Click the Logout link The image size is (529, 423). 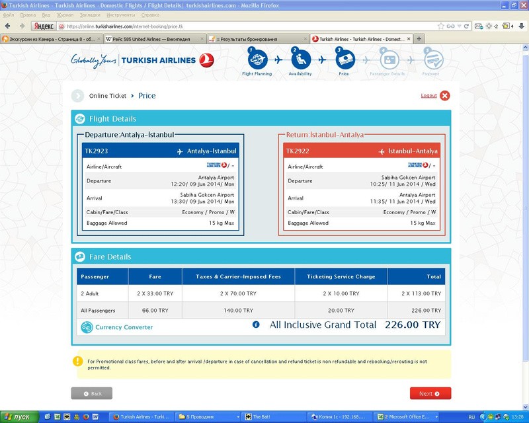428,96
